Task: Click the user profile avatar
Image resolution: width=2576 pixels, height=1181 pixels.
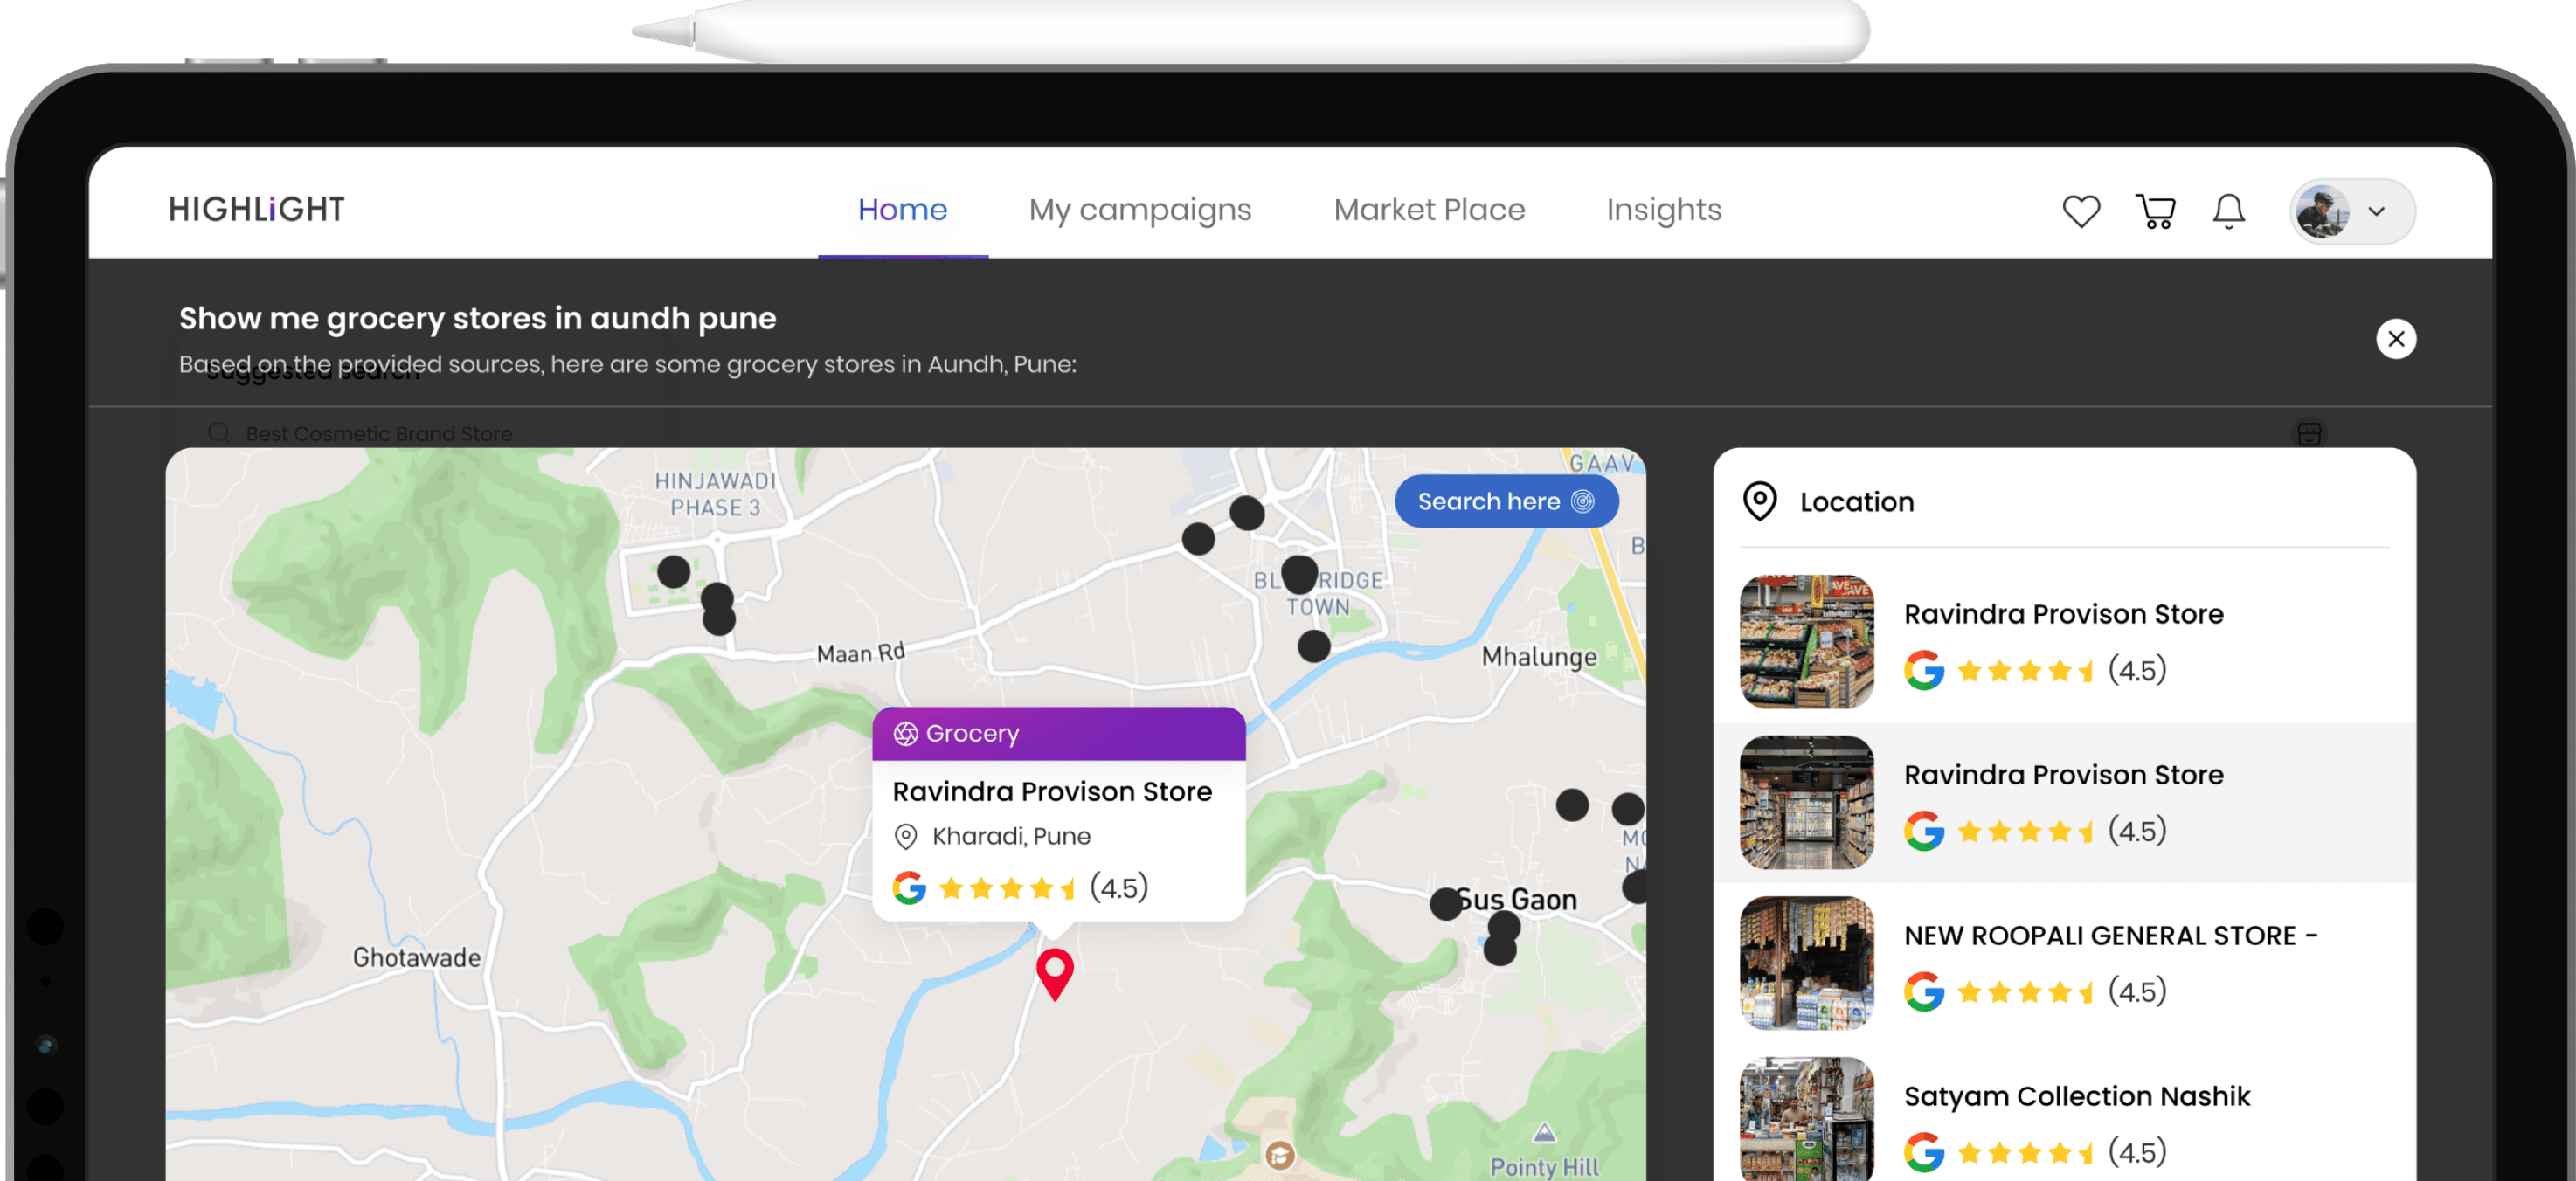Action: [x=2322, y=211]
